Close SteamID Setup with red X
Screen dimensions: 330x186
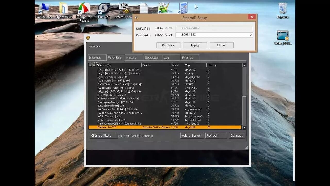pyautogui.click(x=252, y=17)
